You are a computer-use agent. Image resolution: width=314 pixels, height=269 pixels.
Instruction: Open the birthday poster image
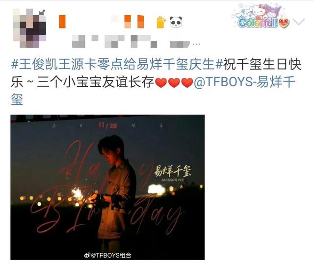(107, 187)
